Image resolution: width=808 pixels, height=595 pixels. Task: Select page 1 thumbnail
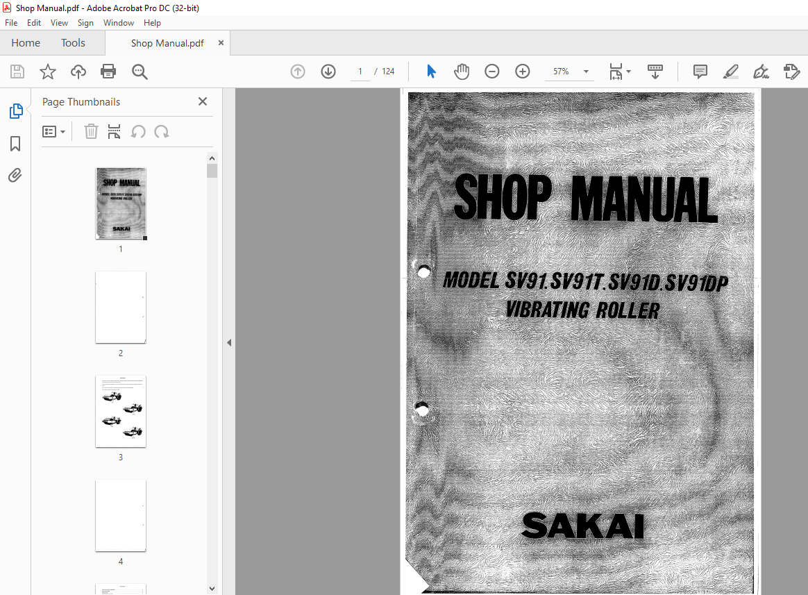click(x=121, y=203)
